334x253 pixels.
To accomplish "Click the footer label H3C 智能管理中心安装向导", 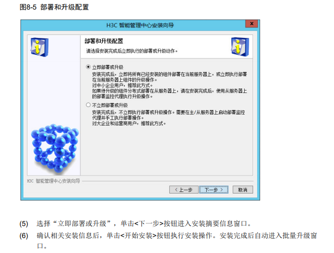I will [x=53, y=181].
